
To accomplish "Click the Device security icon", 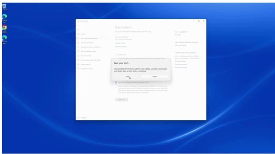I will coord(78,56).
